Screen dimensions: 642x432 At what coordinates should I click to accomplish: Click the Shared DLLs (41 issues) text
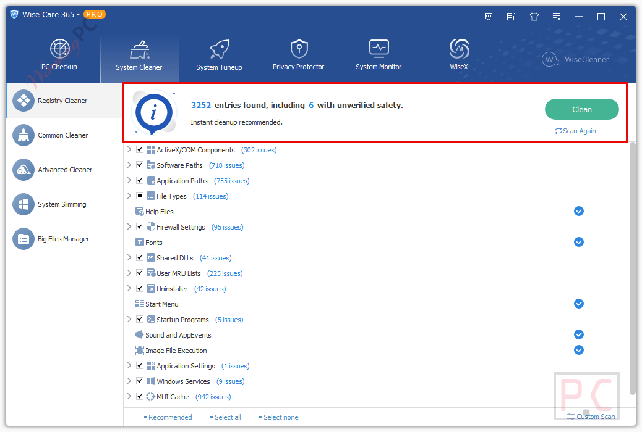(194, 258)
